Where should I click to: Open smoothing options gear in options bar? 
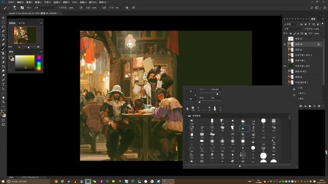127,8
